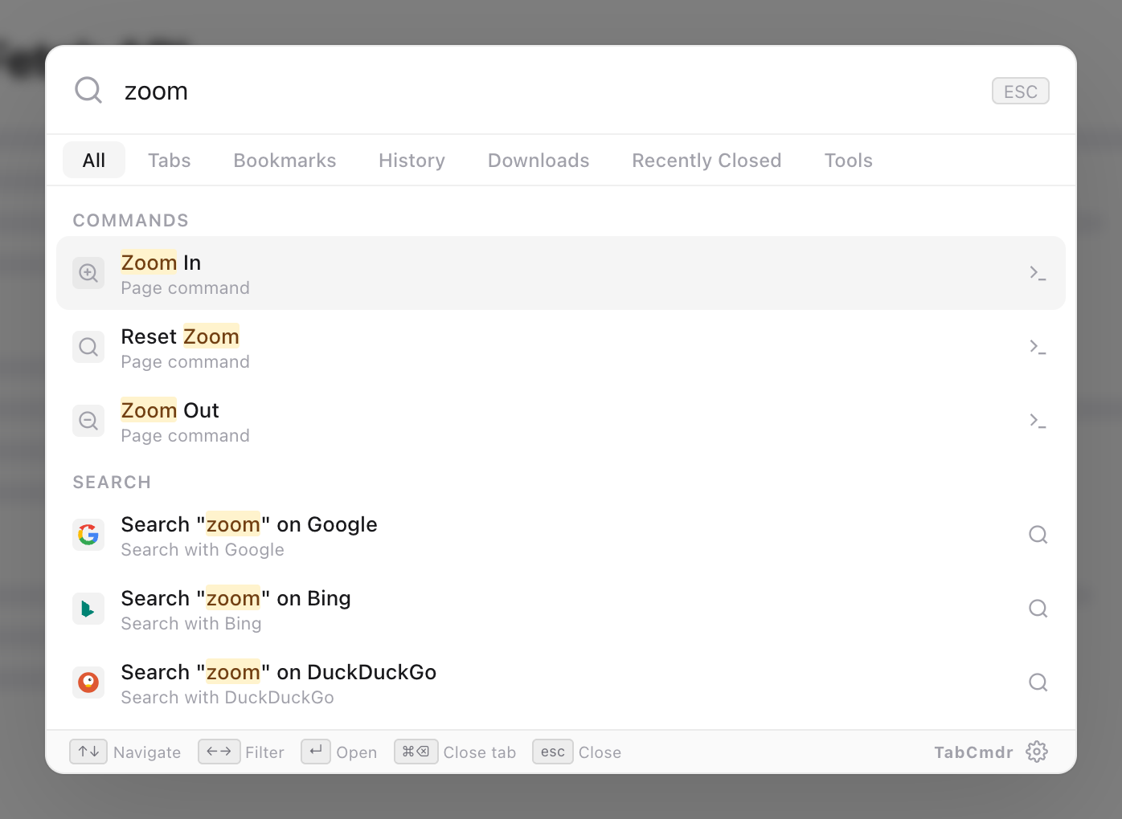Click search icon at right of DuckDuckGo row

1038,682
